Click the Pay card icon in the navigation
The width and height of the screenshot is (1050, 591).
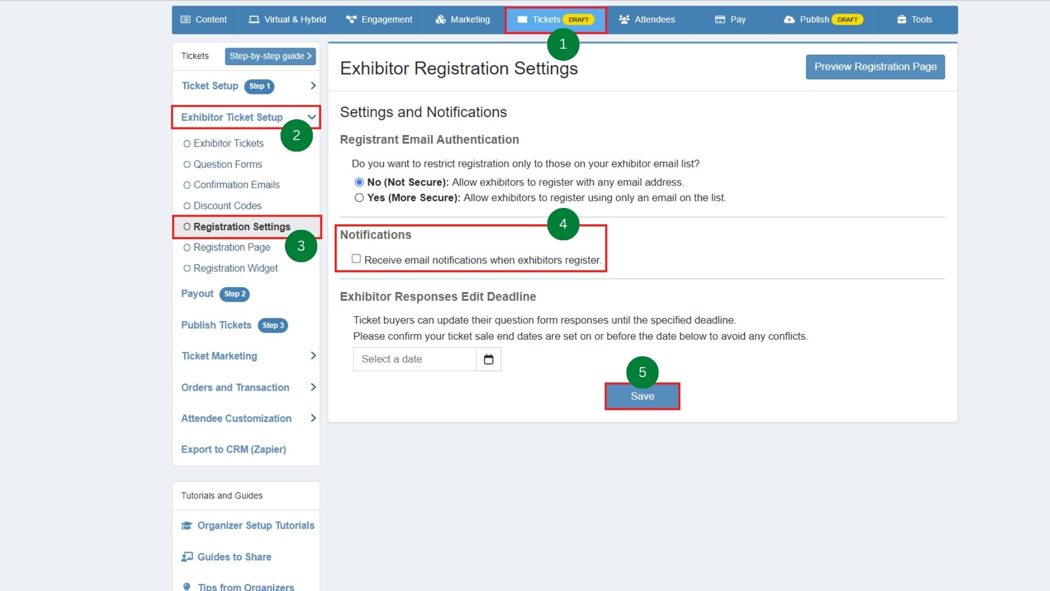(x=719, y=19)
